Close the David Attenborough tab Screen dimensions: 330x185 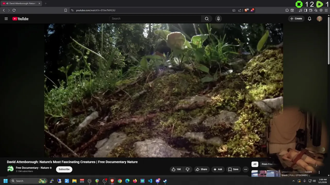click(39, 3)
